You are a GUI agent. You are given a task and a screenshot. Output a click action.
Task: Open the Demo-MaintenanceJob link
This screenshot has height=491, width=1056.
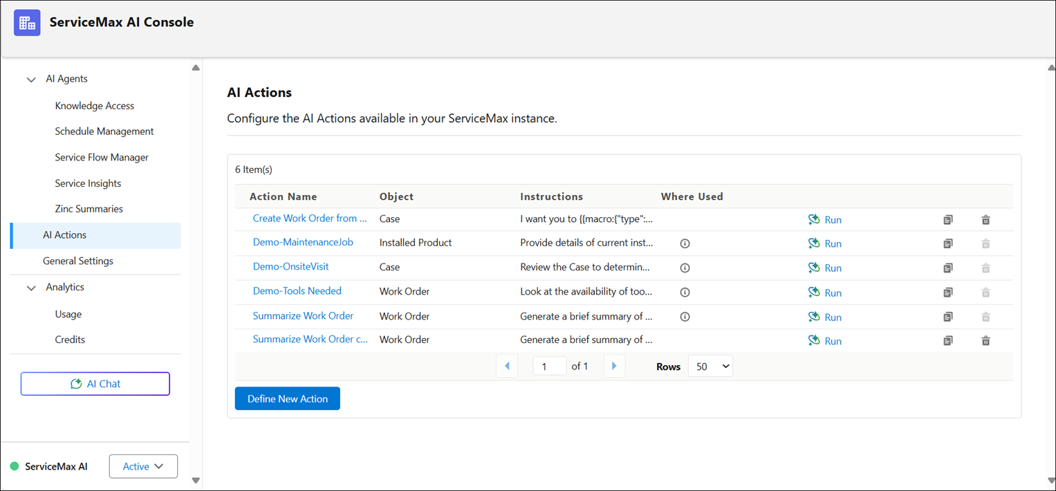click(303, 242)
